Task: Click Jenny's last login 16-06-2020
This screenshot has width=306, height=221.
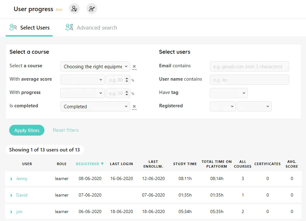Action: click(122, 178)
